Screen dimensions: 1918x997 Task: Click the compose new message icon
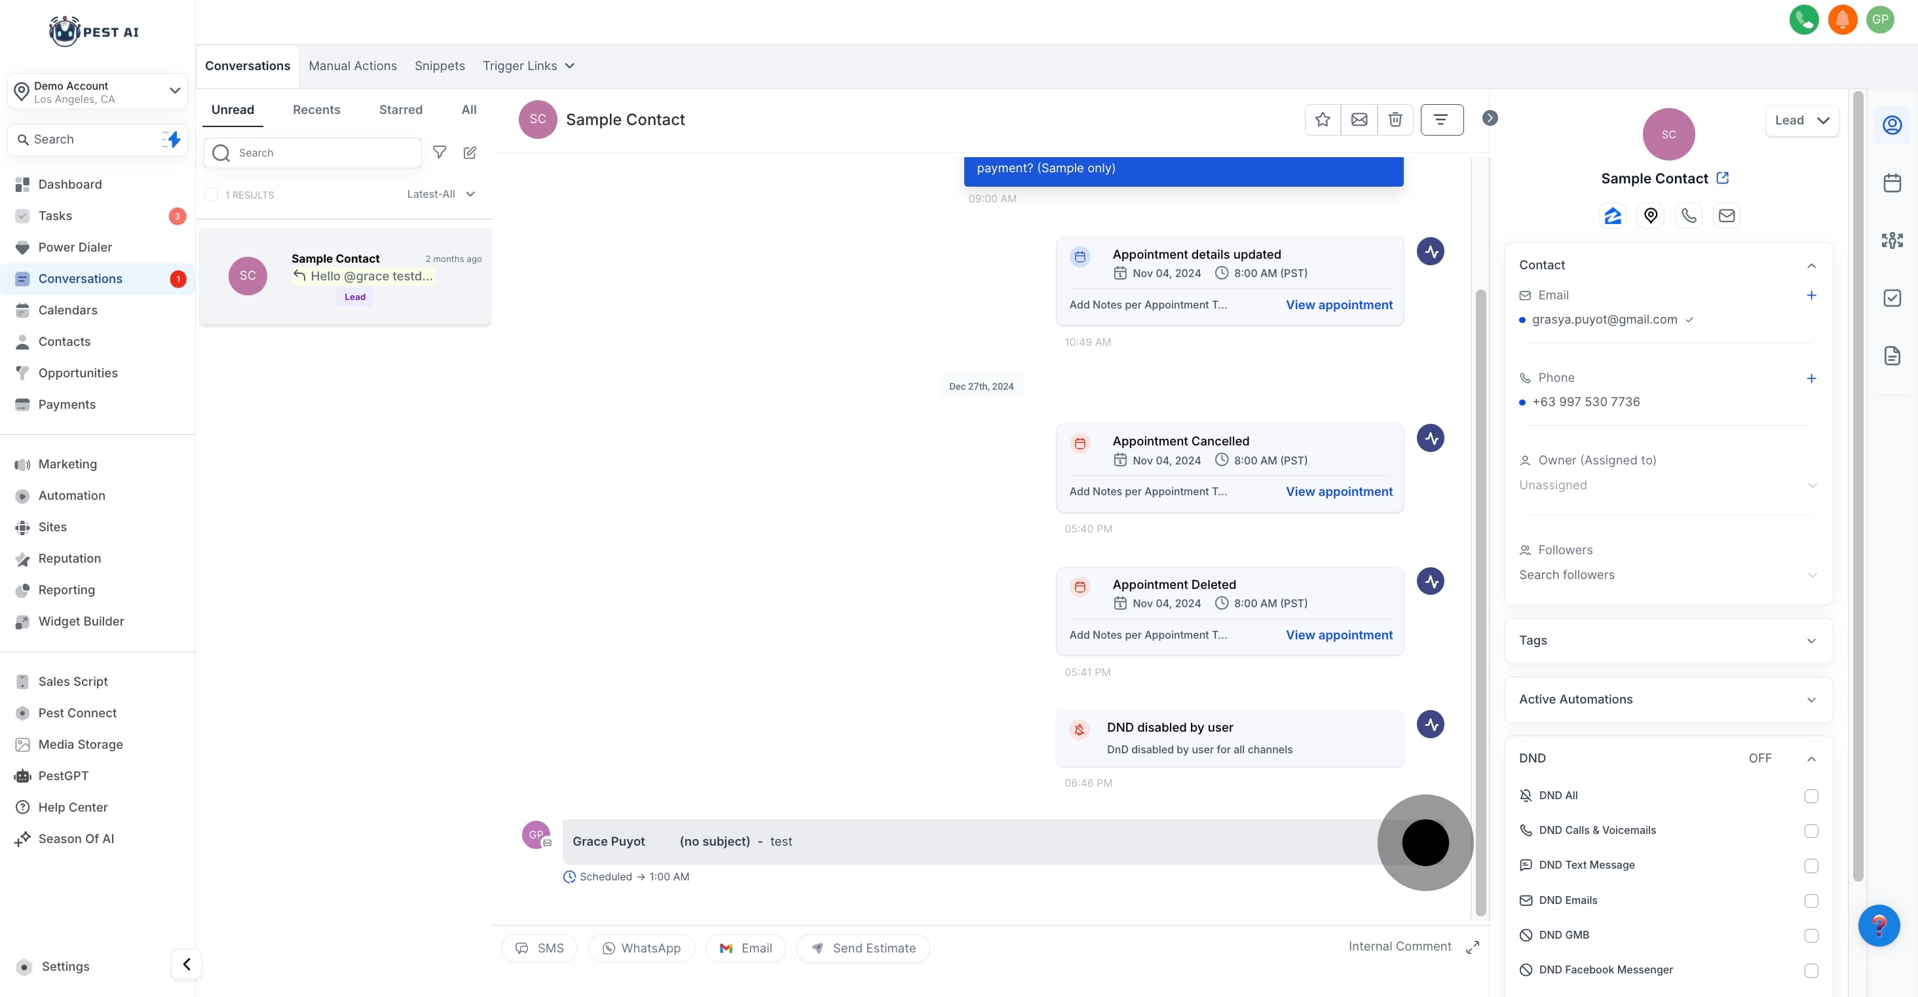point(470,153)
